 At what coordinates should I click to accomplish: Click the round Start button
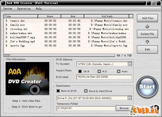147,87
